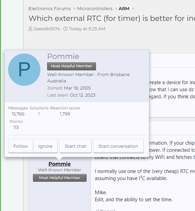195x211 pixels.
Task: Click the 'Mike.' signature line in post
Action: 101,192
